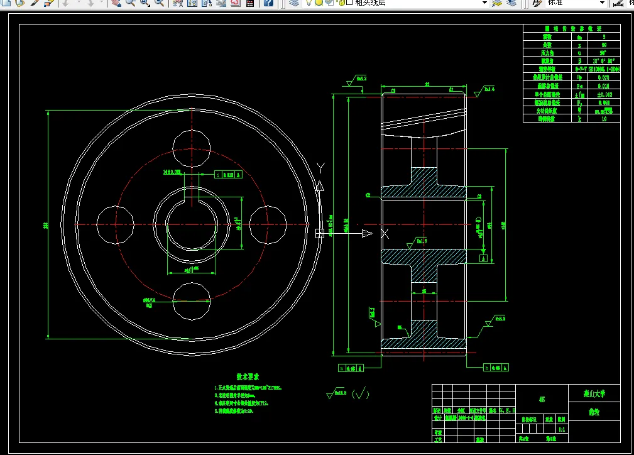Click the 压力角 row label in table
Image resolution: width=634 pixels, height=455 pixels.
[x=547, y=53]
